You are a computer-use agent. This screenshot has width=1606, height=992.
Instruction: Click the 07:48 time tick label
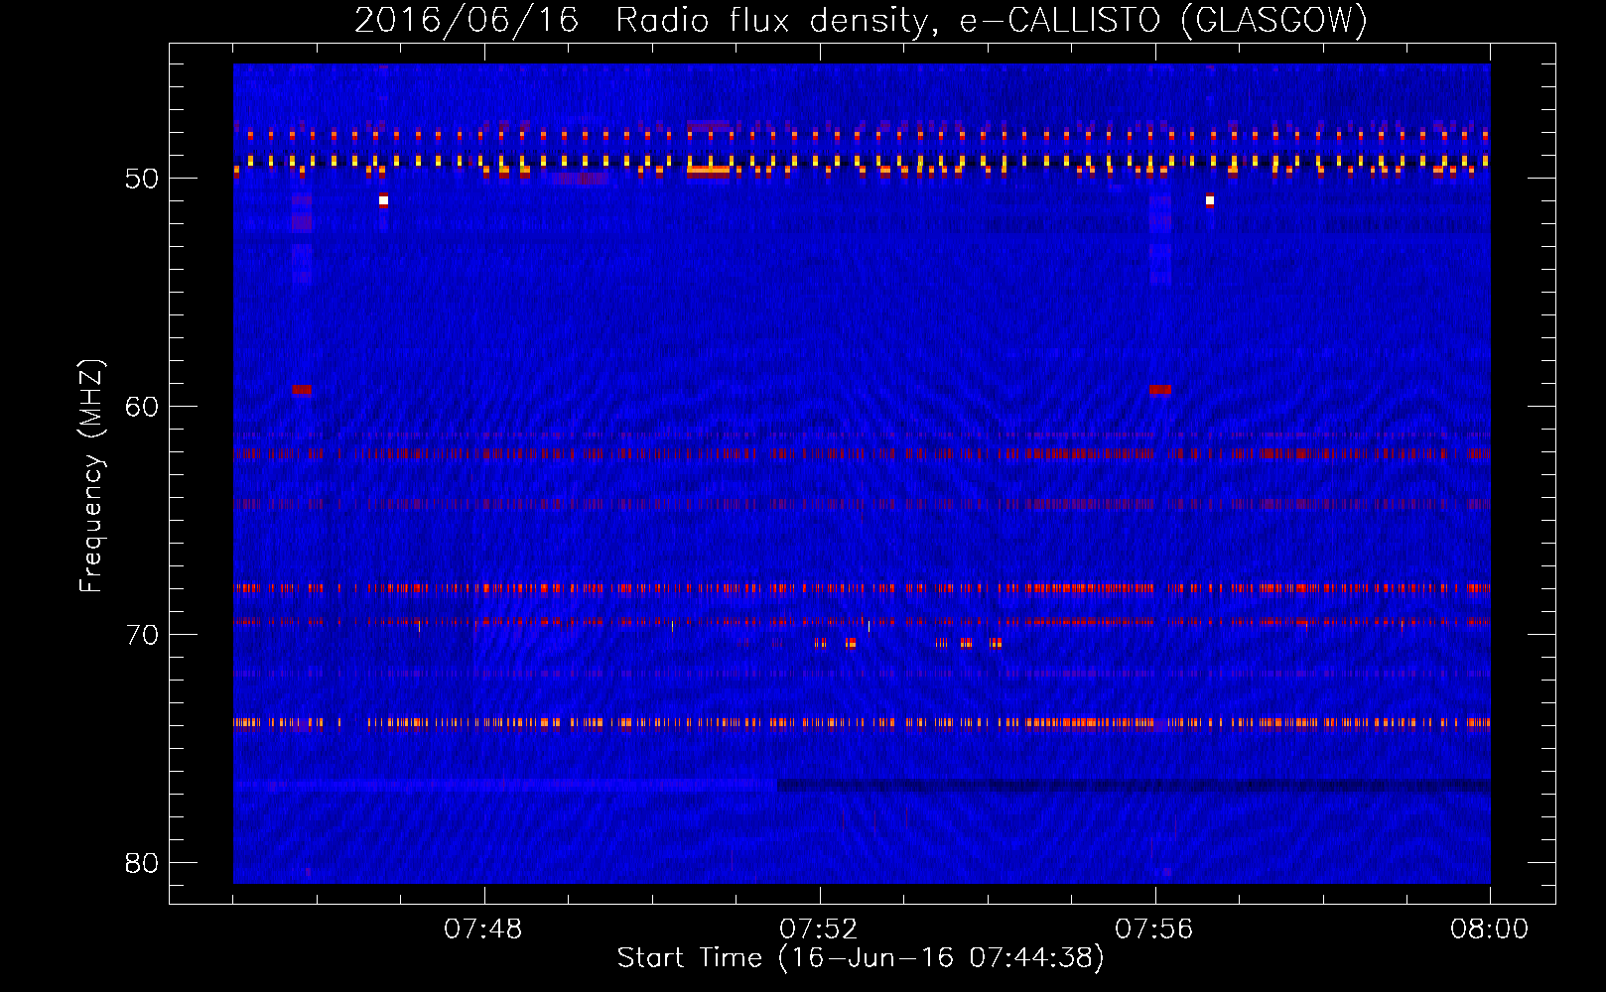pyautogui.click(x=483, y=930)
